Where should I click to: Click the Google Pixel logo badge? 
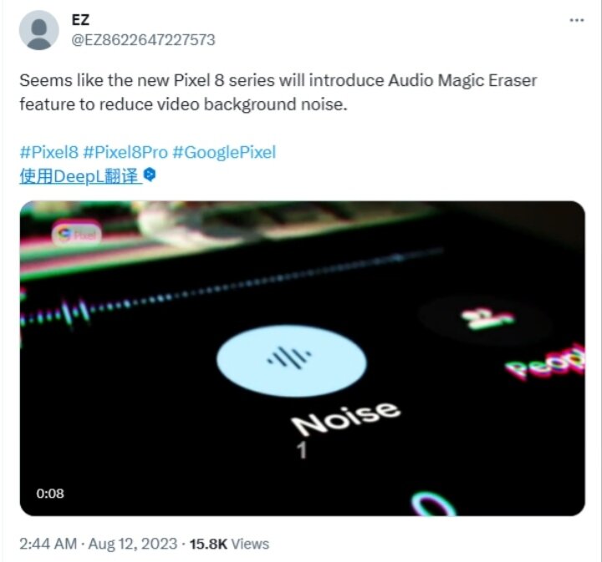(77, 234)
